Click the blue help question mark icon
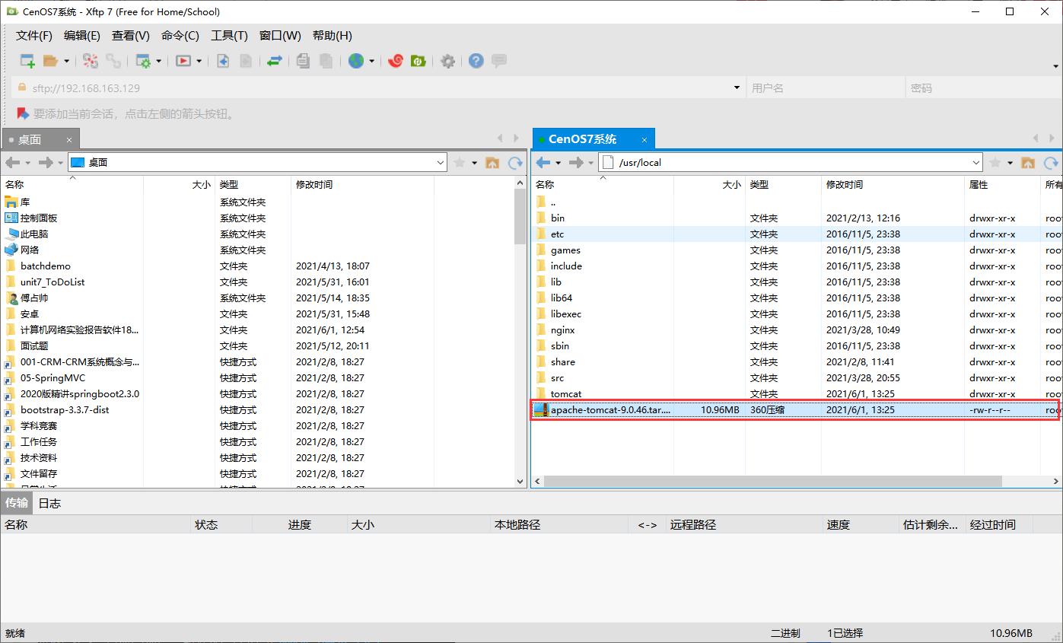1063x643 pixels. coord(476,61)
